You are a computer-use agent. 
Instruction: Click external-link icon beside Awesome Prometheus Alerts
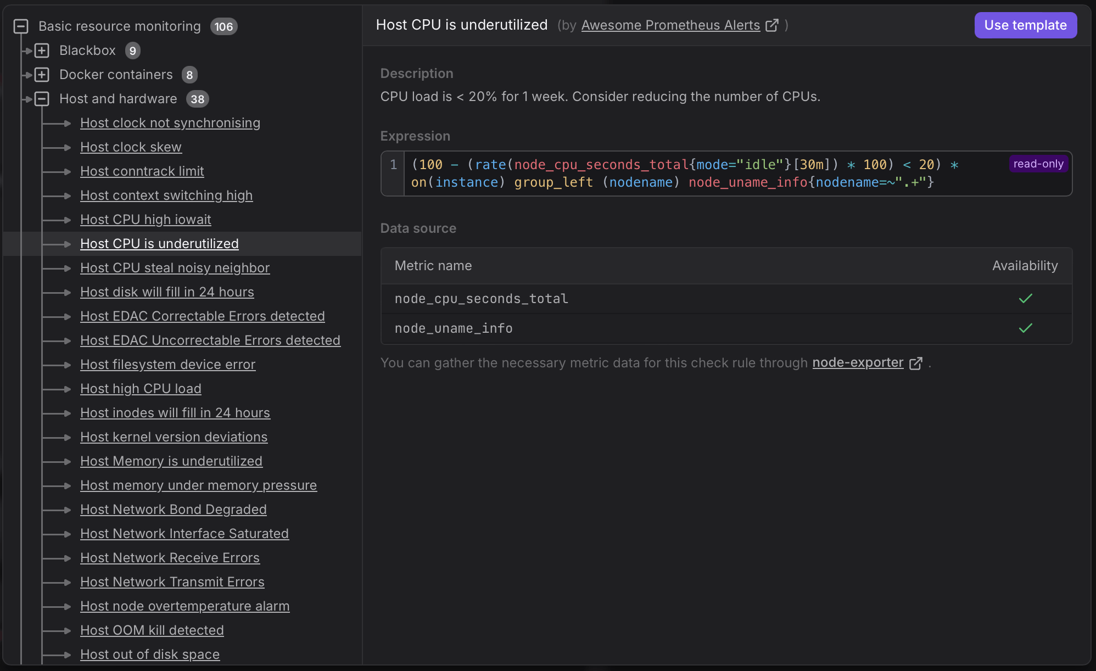point(771,25)
